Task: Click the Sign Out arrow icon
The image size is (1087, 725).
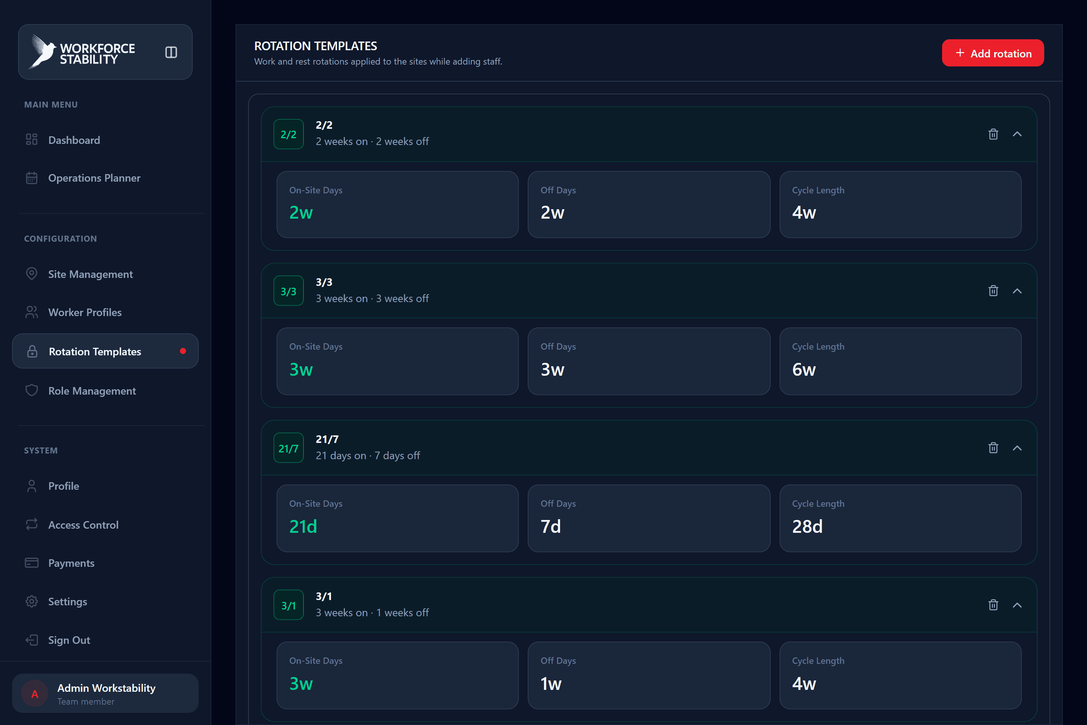Action: 31,640
